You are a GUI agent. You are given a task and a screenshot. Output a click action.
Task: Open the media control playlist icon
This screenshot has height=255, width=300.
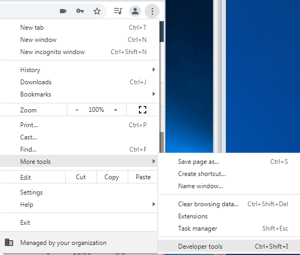[x=118, y=11]
